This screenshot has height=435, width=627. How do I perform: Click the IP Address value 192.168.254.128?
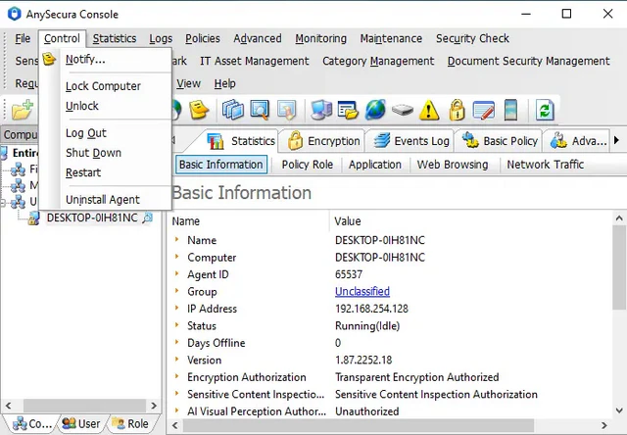pyautogui.click(x=371, y=309)
